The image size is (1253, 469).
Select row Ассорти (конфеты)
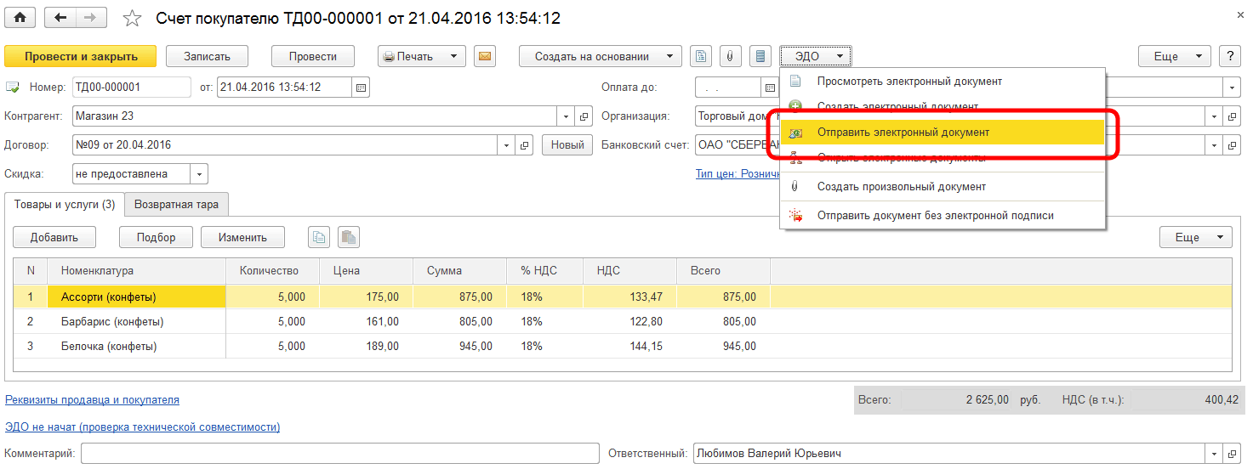click(622, 297)
